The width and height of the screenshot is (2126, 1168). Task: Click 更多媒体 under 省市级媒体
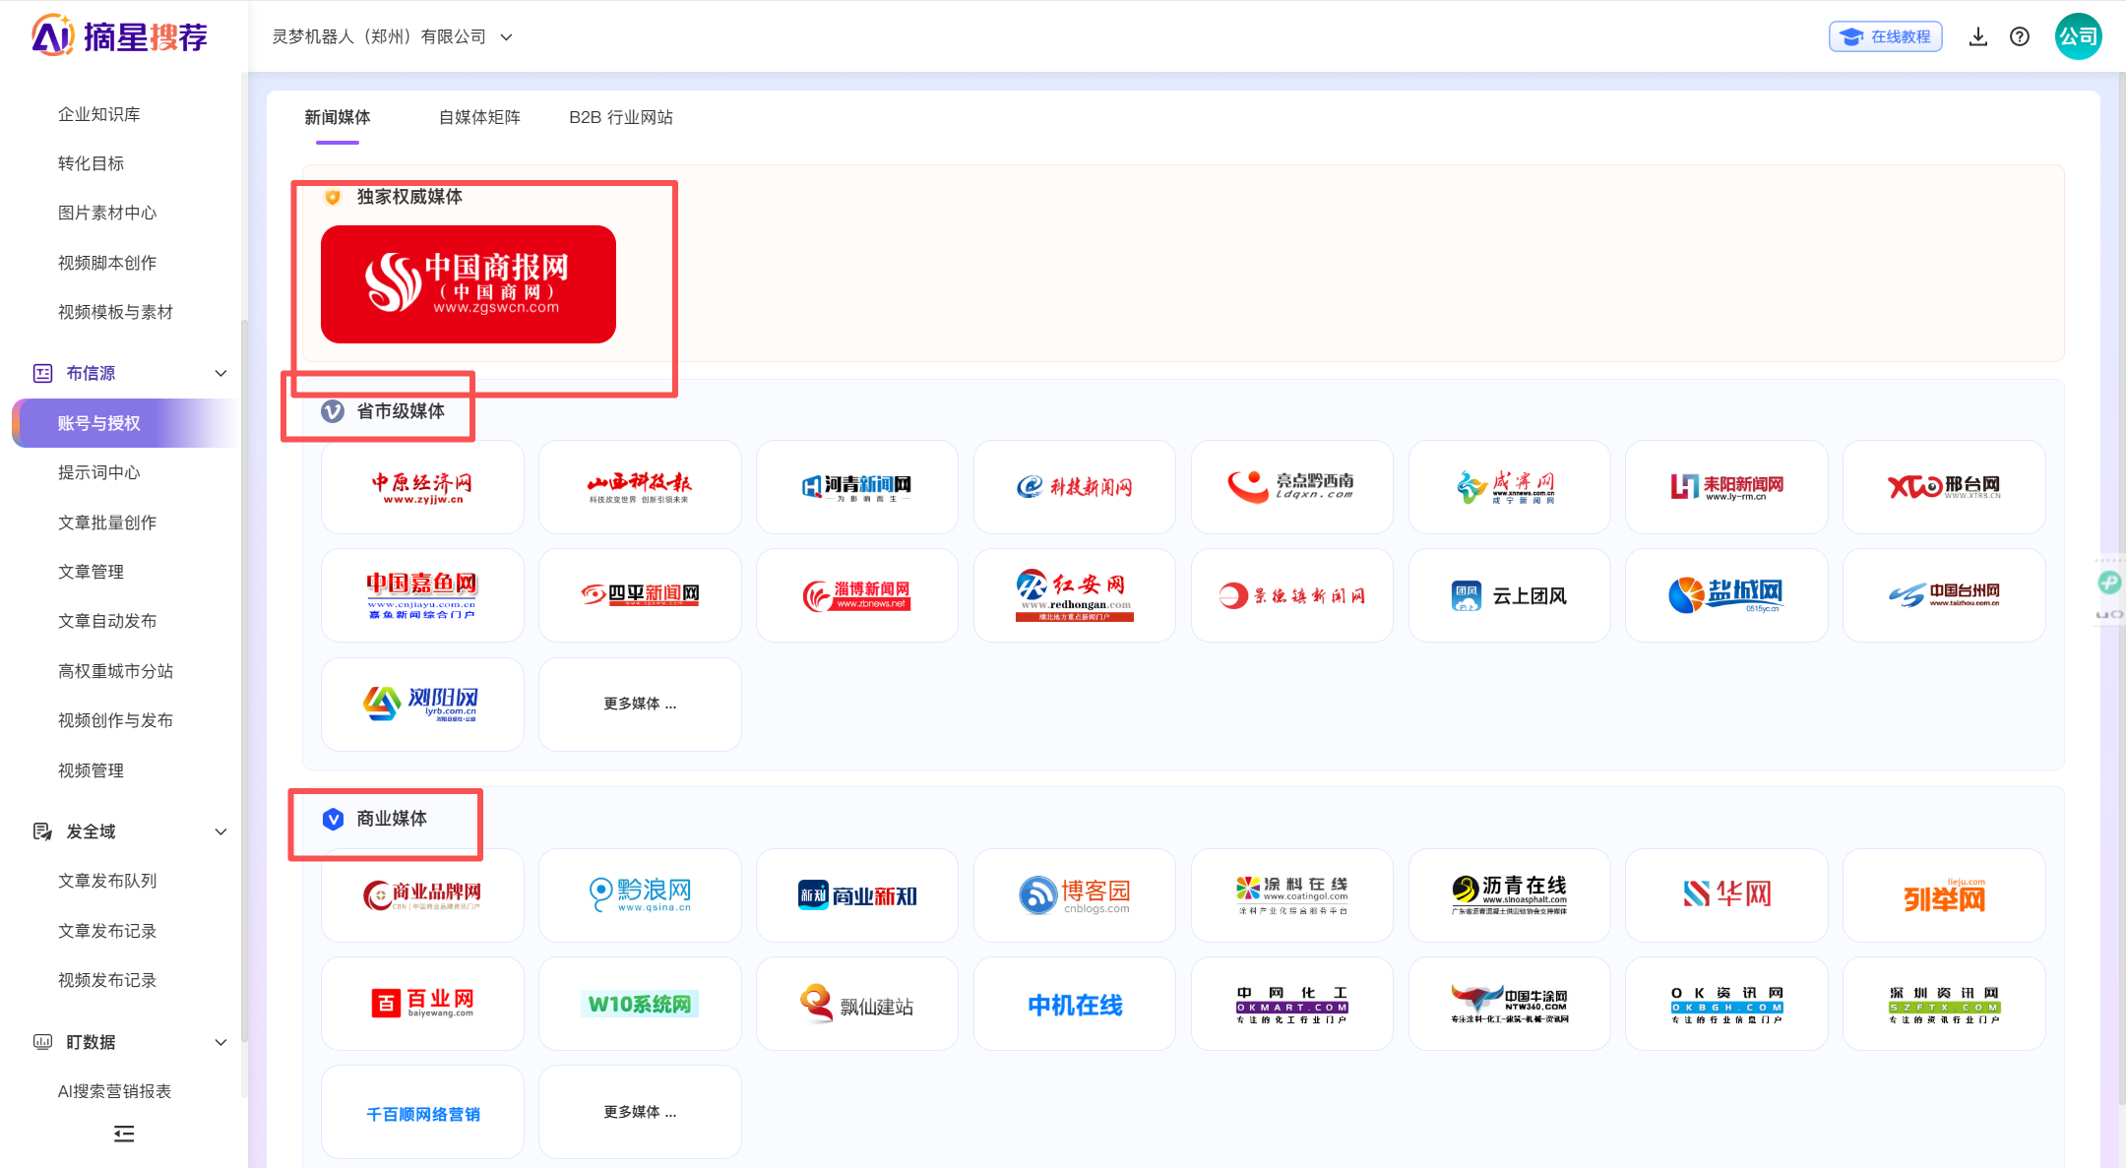(640, 705)
